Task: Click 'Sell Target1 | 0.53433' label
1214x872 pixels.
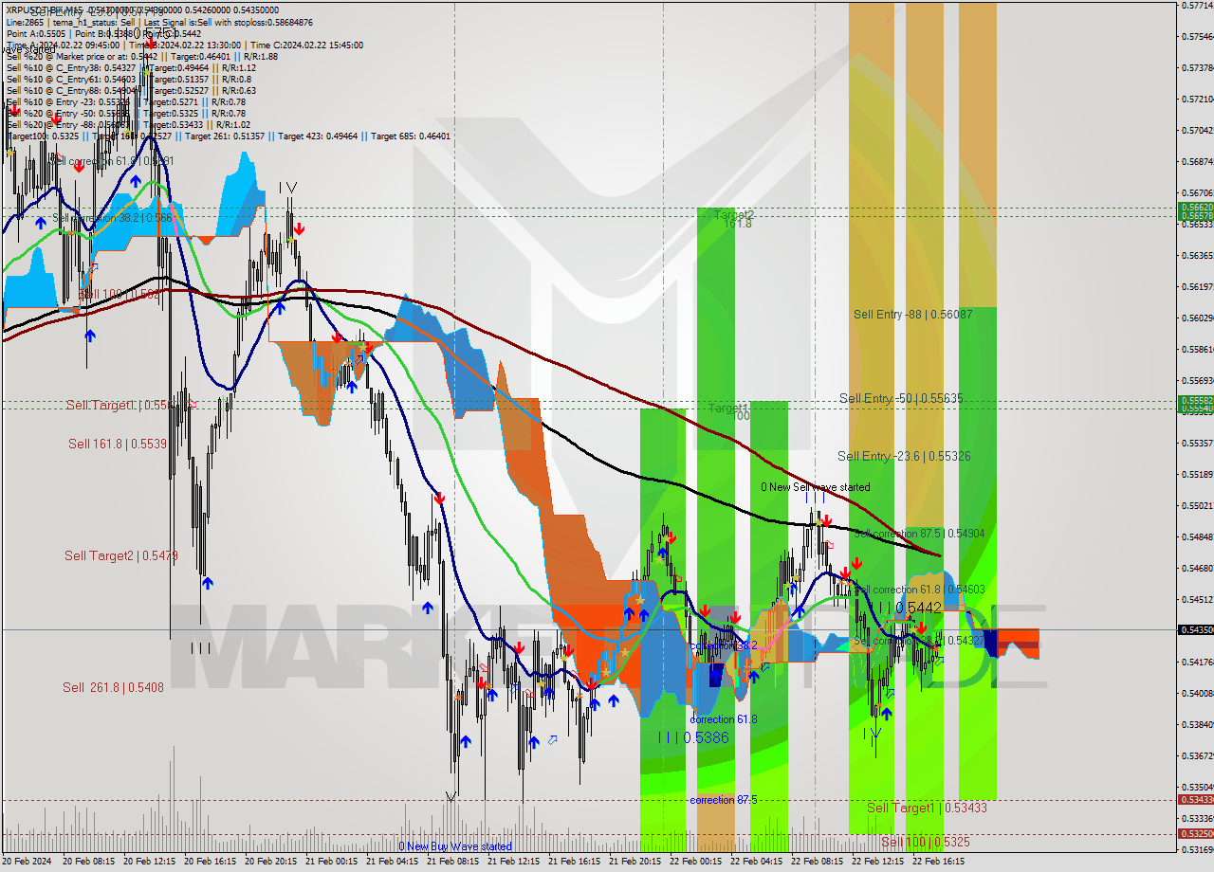Action: coord(927,808)
